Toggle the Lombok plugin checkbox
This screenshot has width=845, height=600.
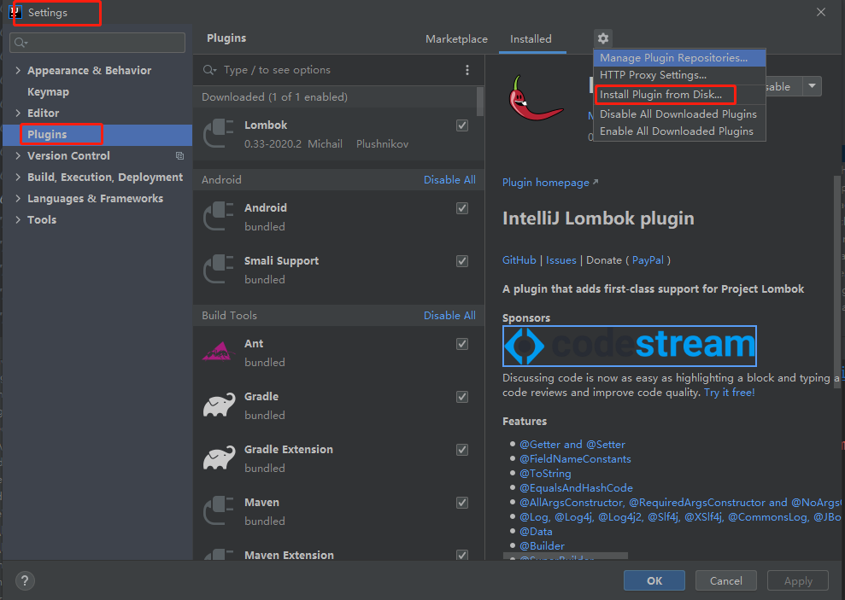[x=462, y=125]
